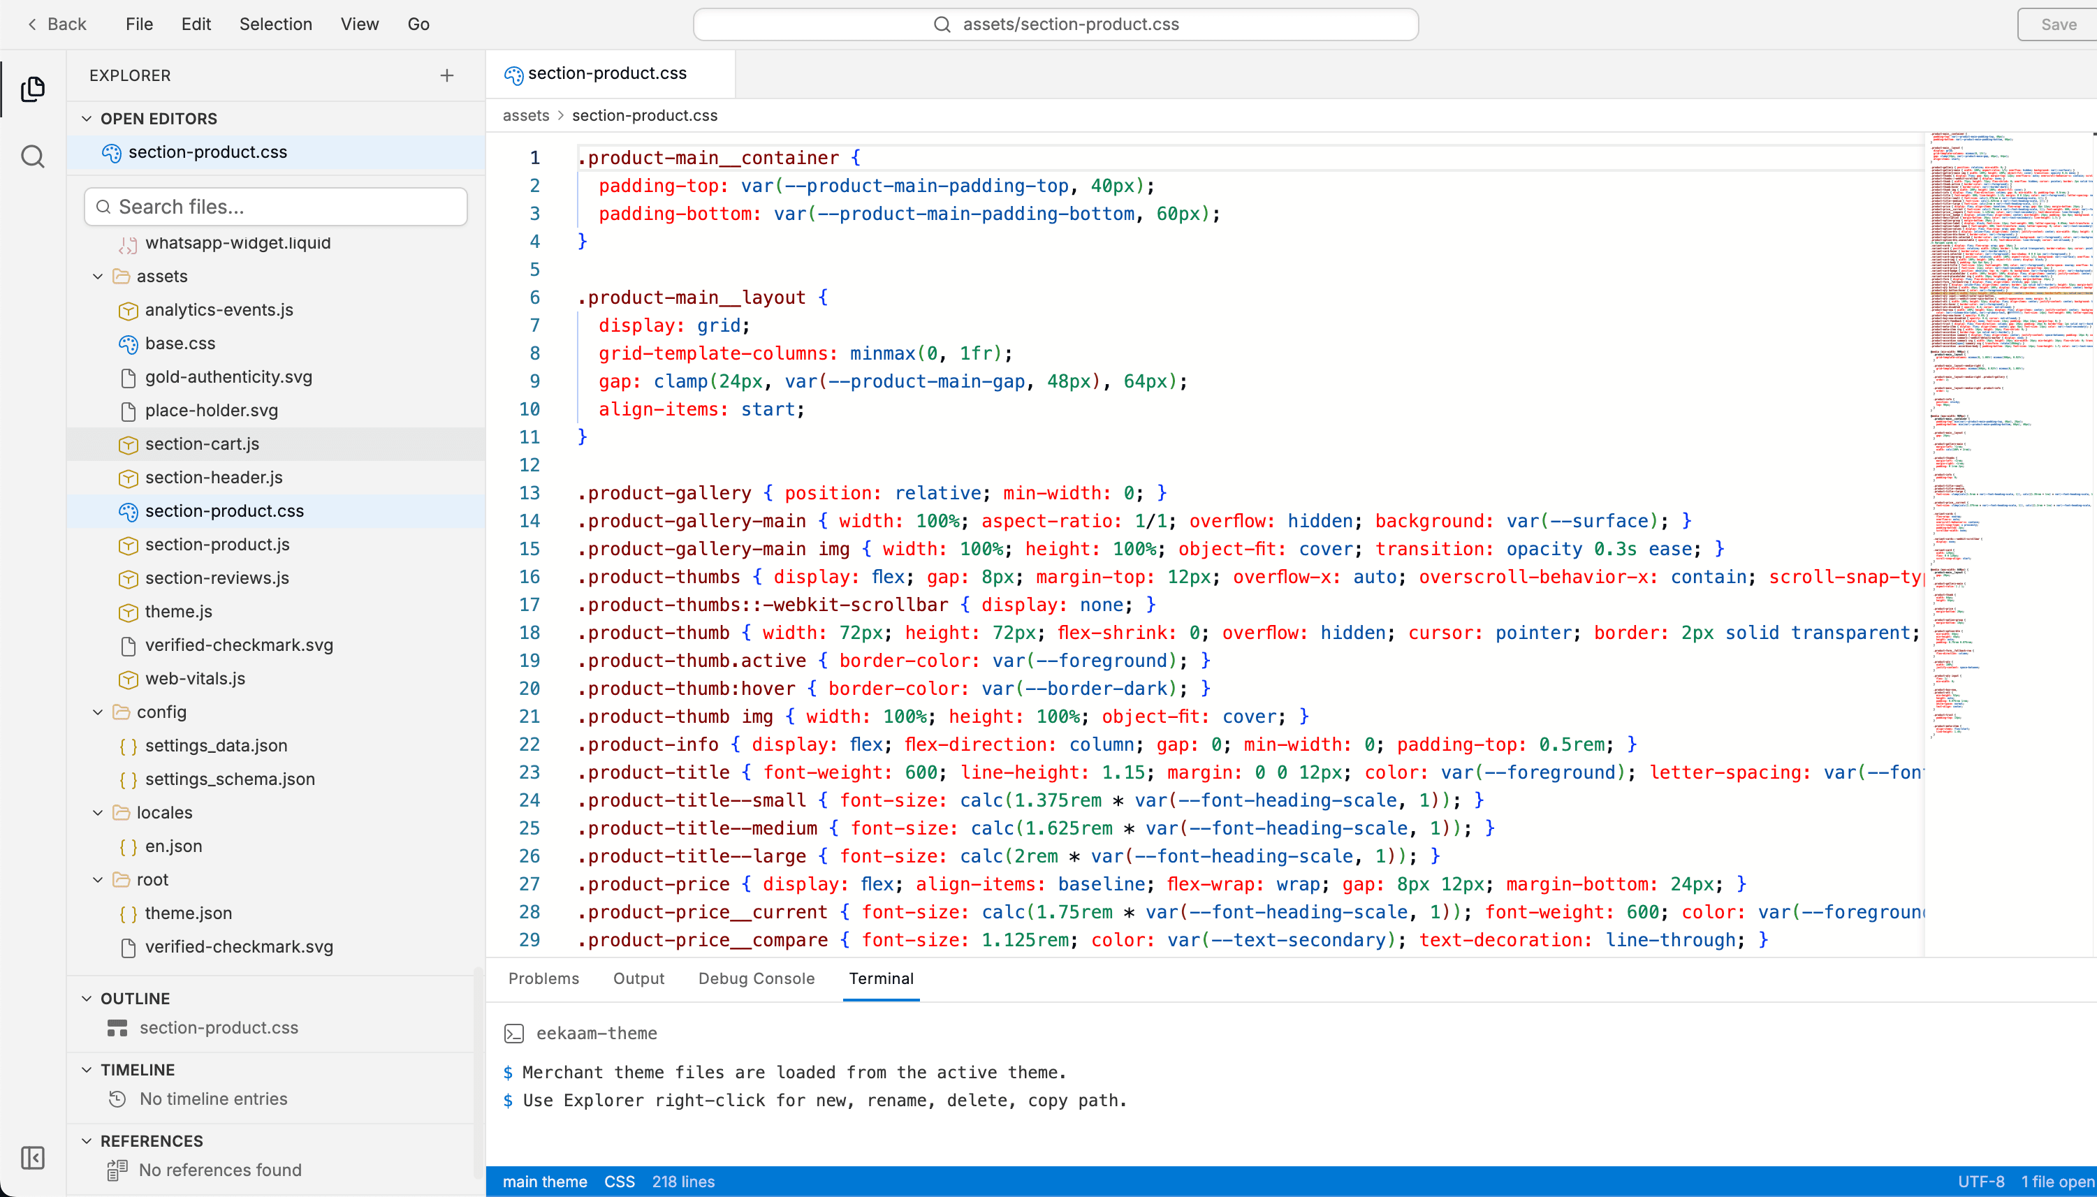Image resolution: width=2097 pixels, height=1197 pixels.
Task: Click the references icon beside No references found
Action: pos(117,1169)
